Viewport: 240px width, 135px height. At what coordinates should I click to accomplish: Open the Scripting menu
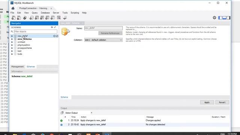(75, 13)
